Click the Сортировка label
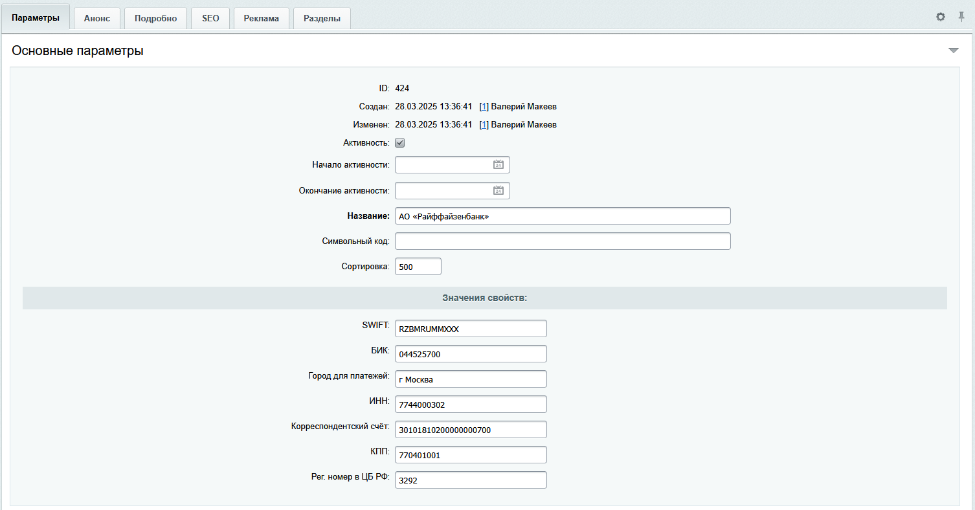Image resolution: width=975 pixels, height=510 pixels. 366,267
